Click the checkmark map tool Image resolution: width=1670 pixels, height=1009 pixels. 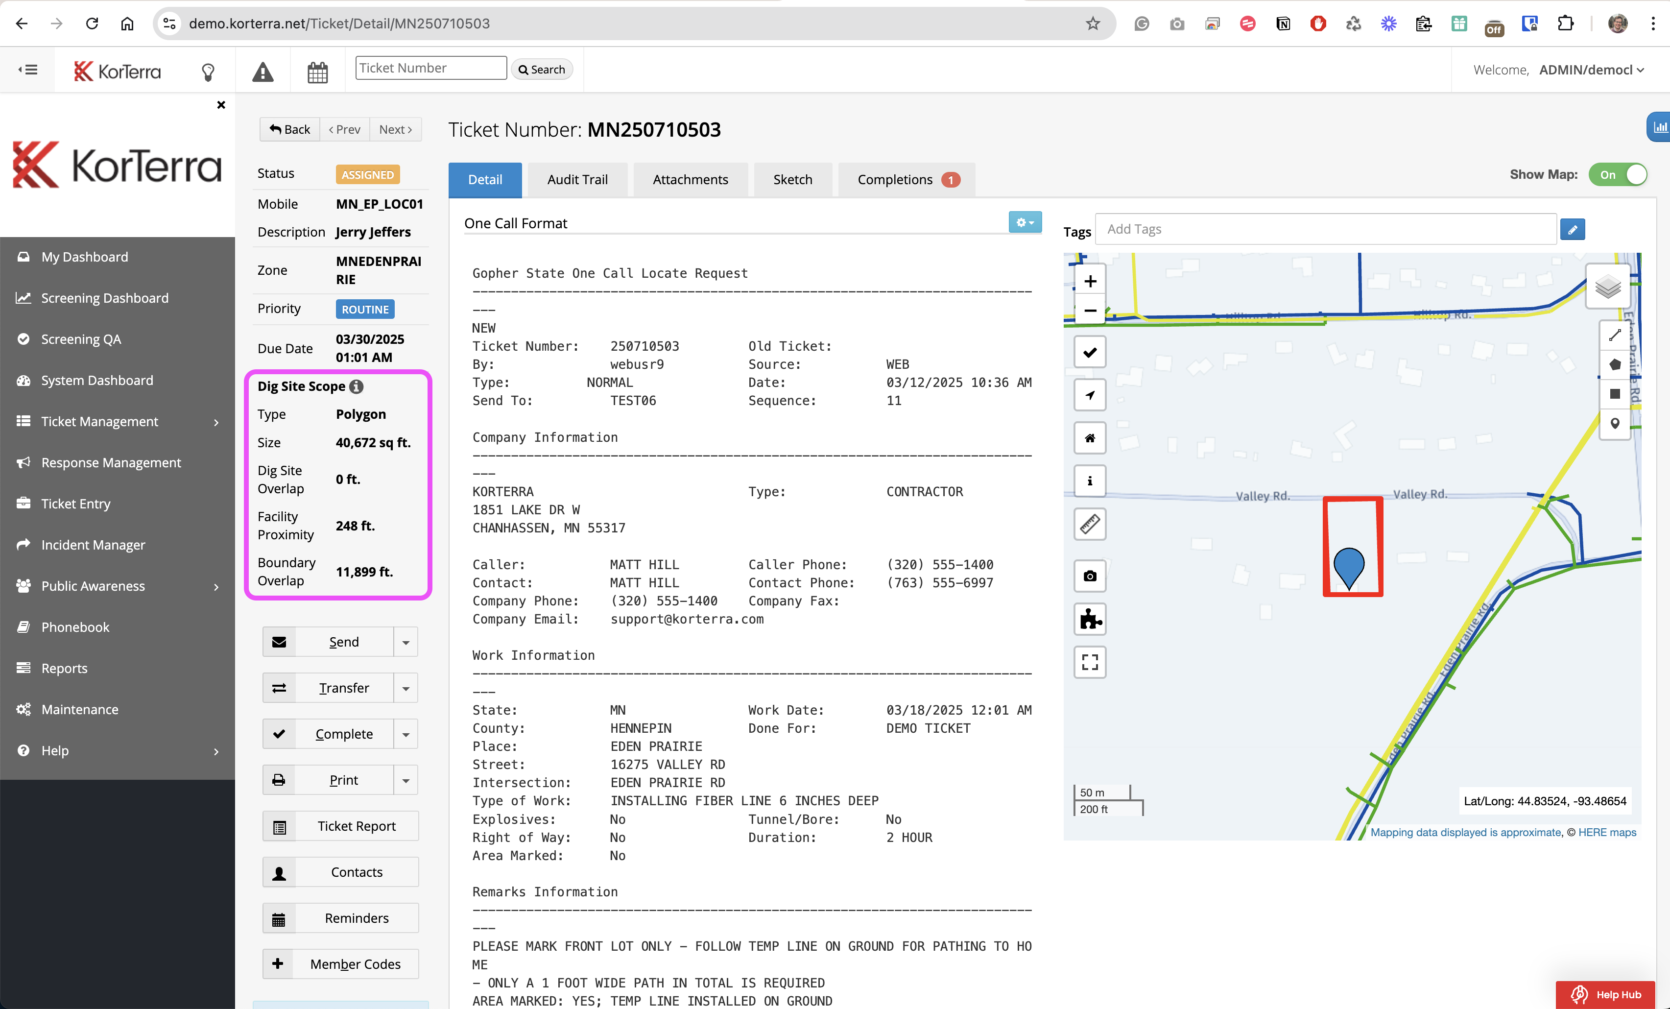pos(1090,352)
